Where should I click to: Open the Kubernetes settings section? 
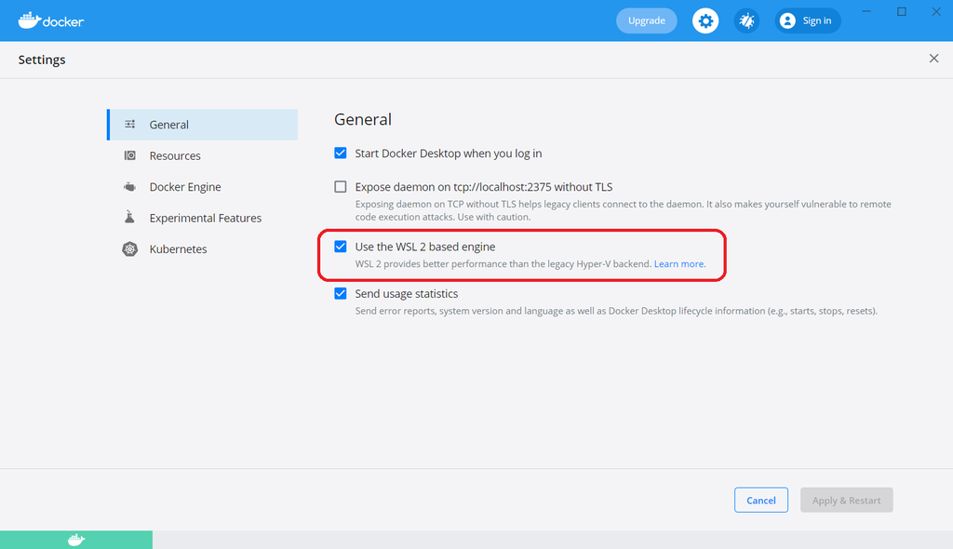(x=180, y=248)
